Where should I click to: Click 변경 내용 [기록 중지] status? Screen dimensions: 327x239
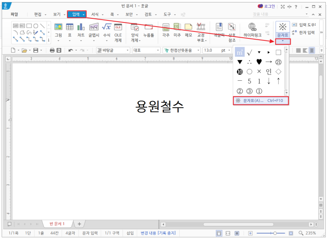158,233
